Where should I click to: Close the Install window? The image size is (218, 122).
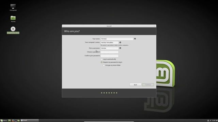click(x=154, y=26)
